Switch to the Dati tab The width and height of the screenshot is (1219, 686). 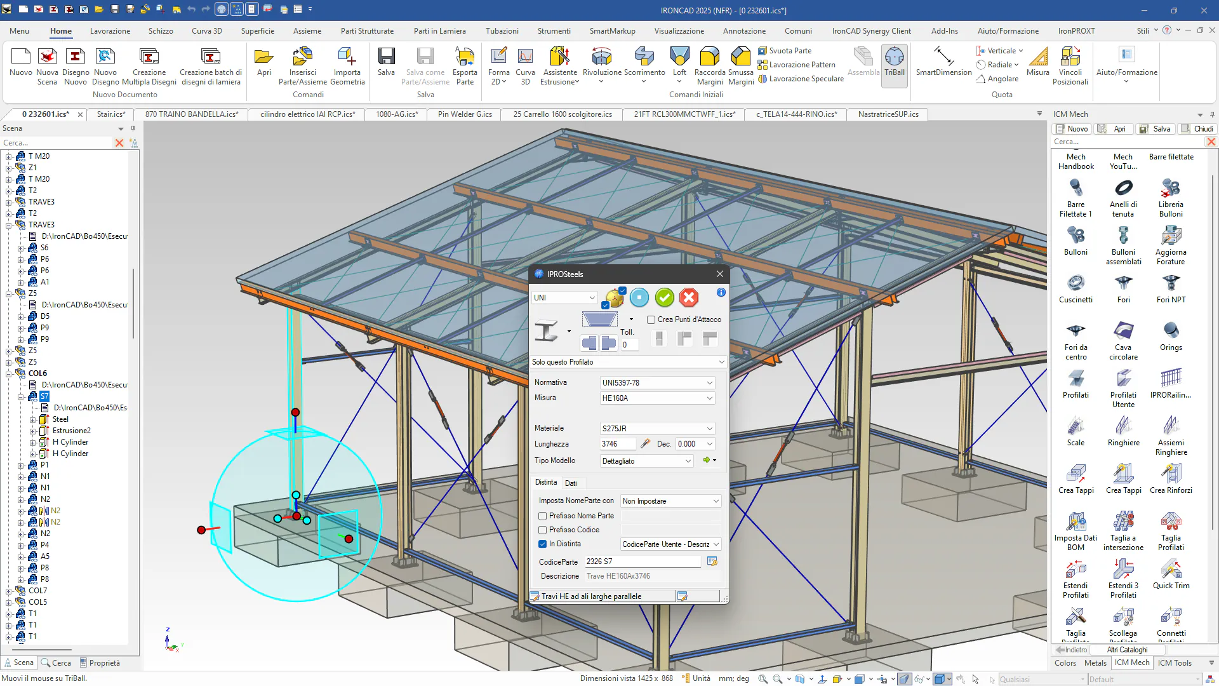571,483
